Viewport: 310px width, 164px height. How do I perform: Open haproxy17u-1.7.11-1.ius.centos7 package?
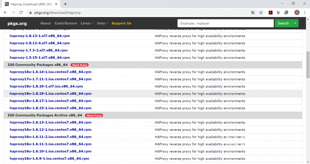coord(50,79)
